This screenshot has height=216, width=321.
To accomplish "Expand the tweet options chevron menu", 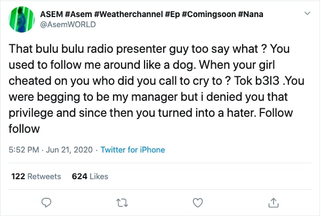I will coord(307,13).
